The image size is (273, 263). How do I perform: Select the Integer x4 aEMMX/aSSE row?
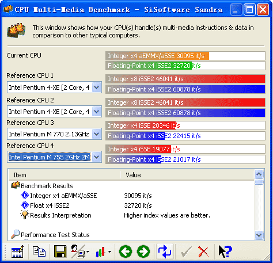(x=131, y=196)
